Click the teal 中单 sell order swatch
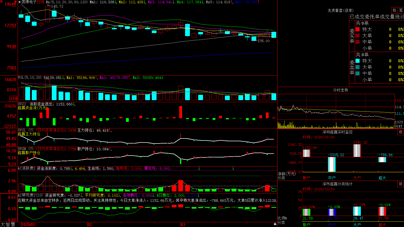 (x=358, y=73)
